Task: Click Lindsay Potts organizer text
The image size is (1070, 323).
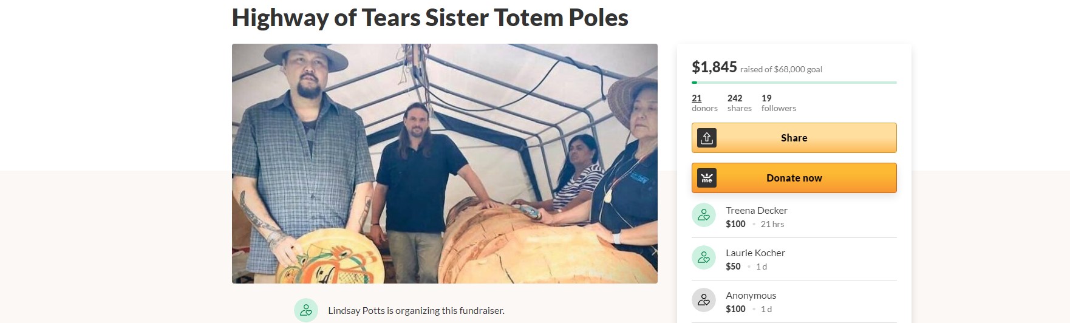Action: 416,310
